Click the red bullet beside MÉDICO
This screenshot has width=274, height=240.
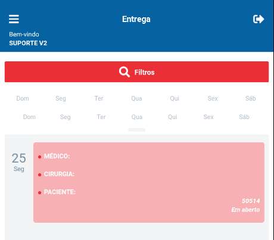pyautogui.click(x=39, y=157)
